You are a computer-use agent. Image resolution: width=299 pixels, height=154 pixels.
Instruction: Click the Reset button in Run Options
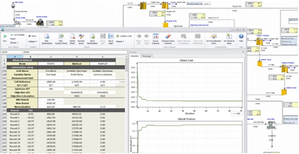[x=13, y=39]
